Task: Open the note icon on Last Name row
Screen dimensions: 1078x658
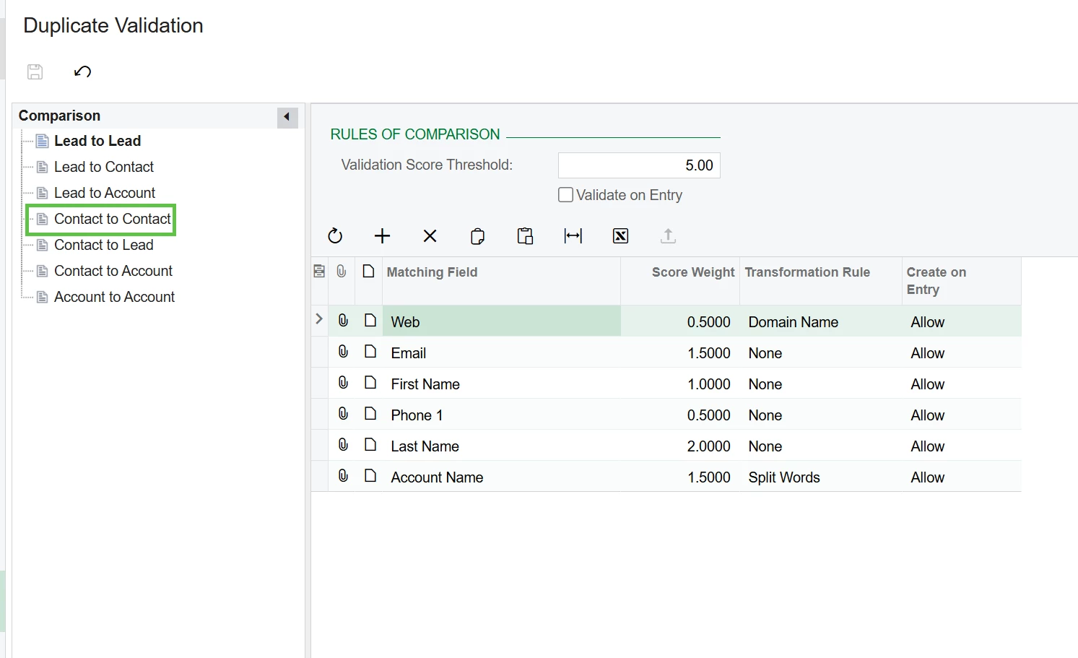Action: (370, 445)
